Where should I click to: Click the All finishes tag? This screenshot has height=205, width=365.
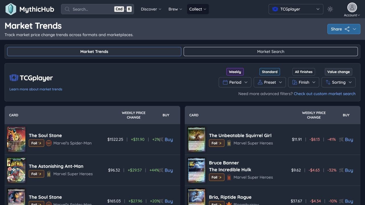pyautogui.click(x=304, y=72)
